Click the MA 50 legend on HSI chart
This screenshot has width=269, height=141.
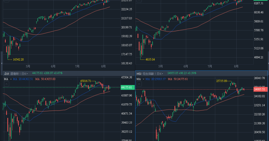(x=178, y=79)
